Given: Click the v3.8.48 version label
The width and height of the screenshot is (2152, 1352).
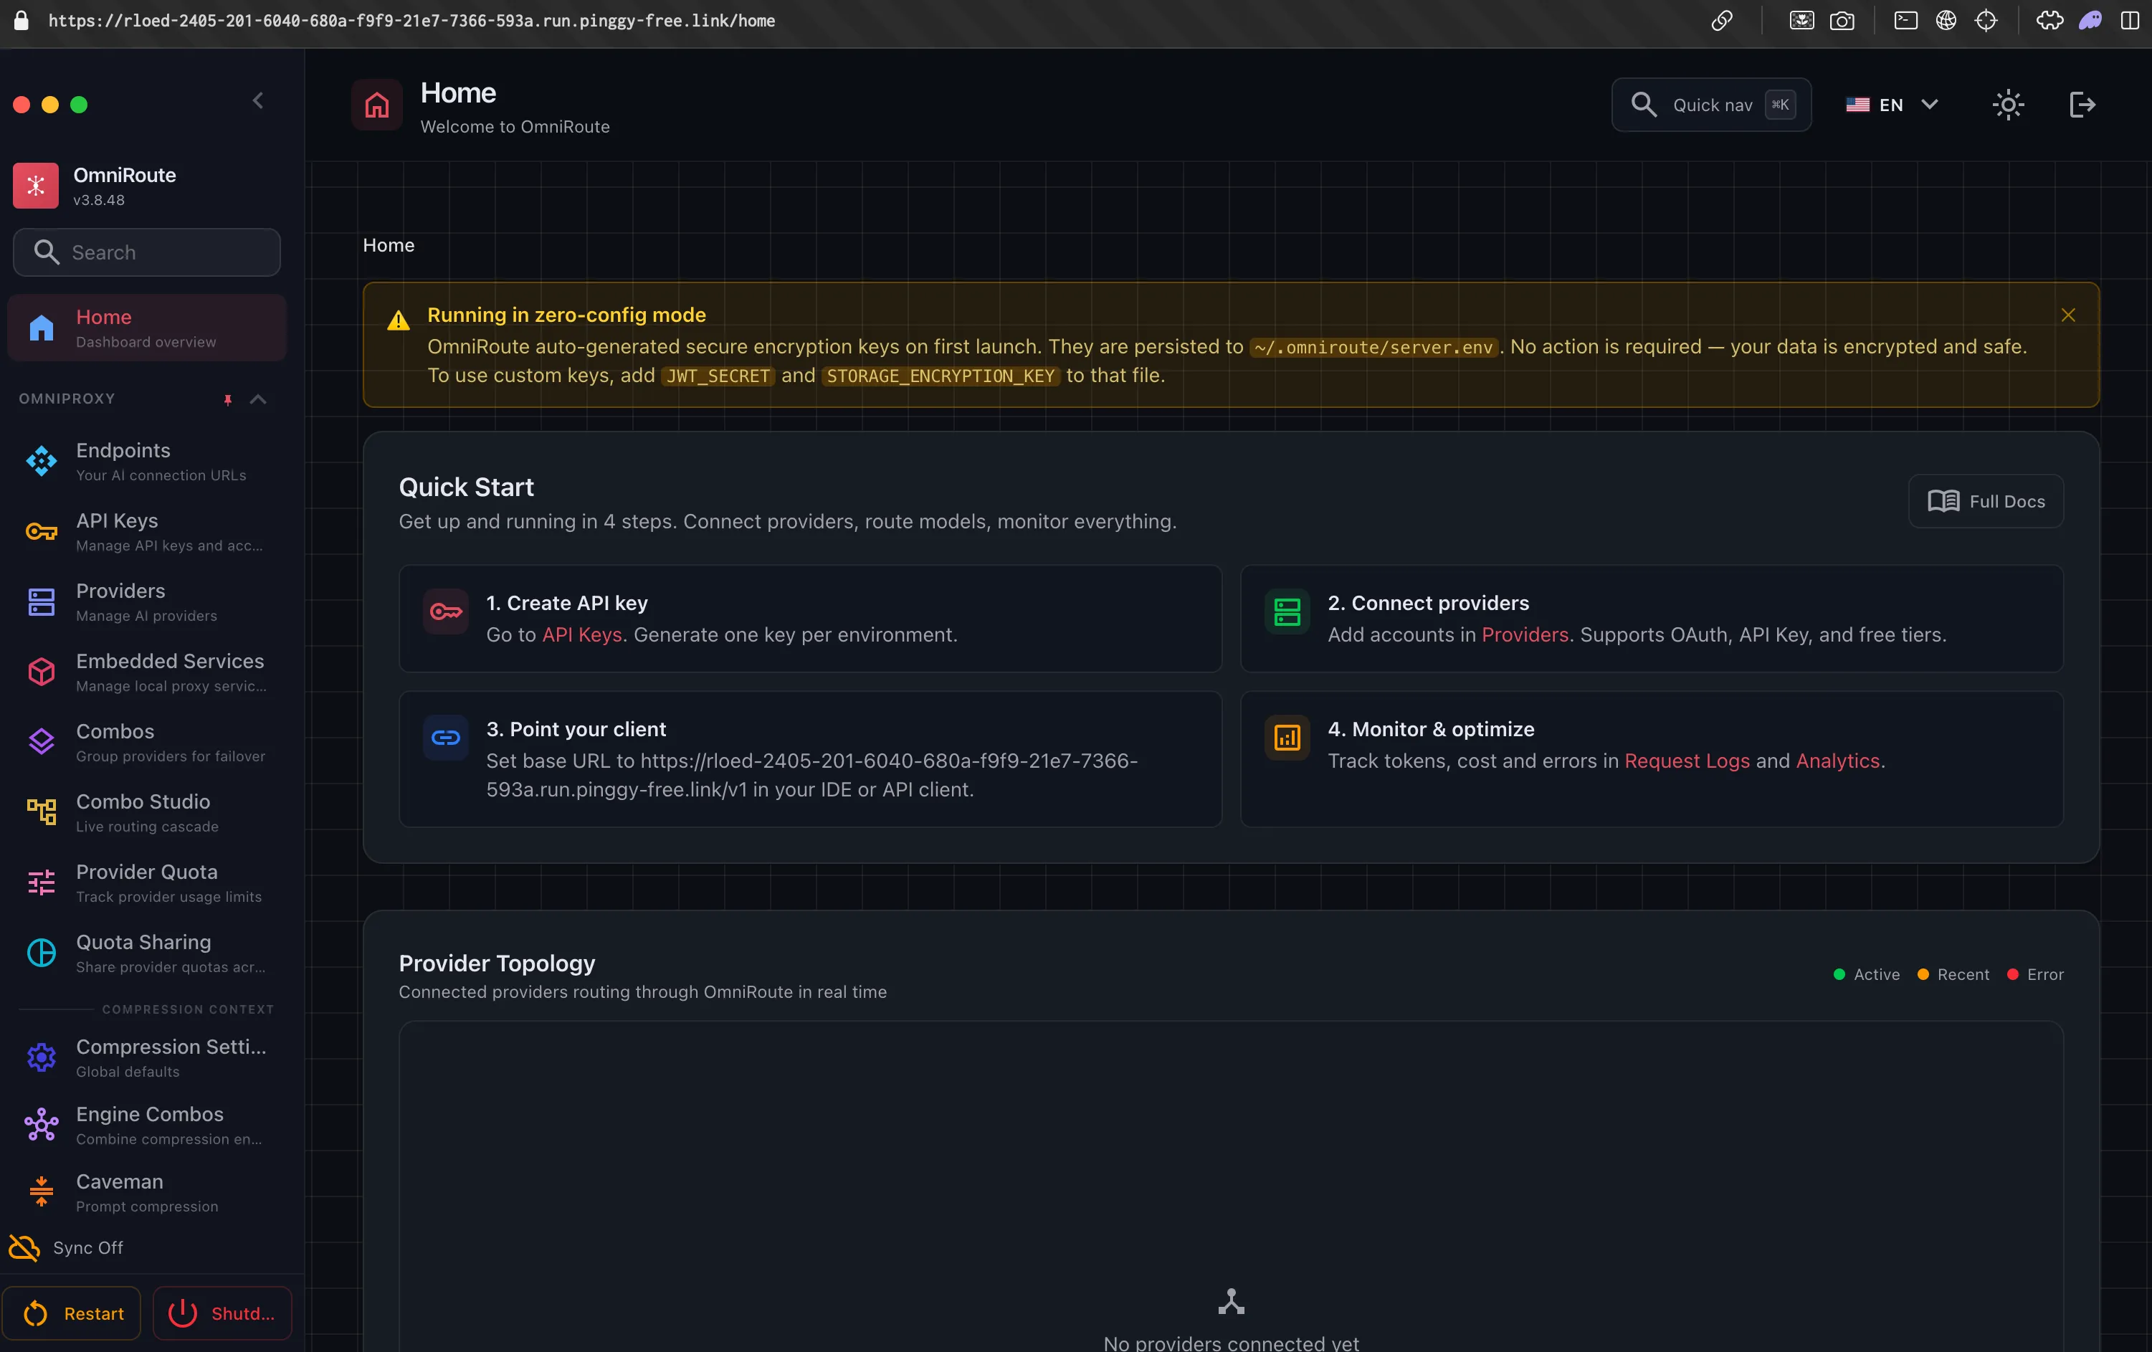Looking at the screenshot, I should pos(98,200).
